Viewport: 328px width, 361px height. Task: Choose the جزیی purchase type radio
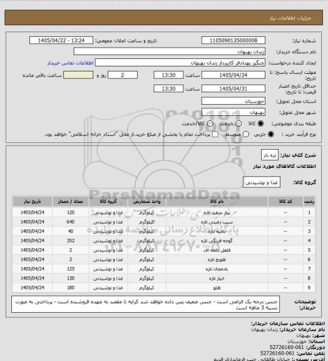point(272,134)
